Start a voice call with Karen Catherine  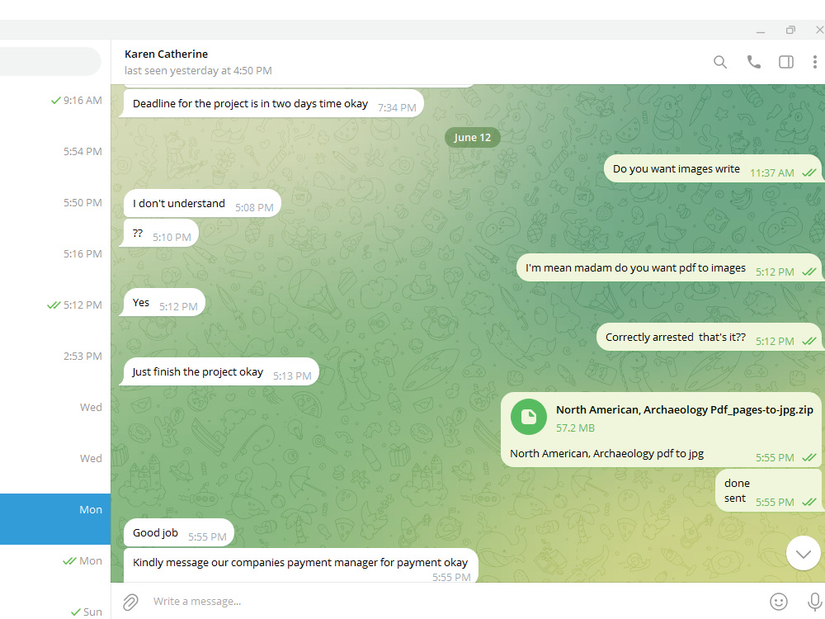coord(753,62)
